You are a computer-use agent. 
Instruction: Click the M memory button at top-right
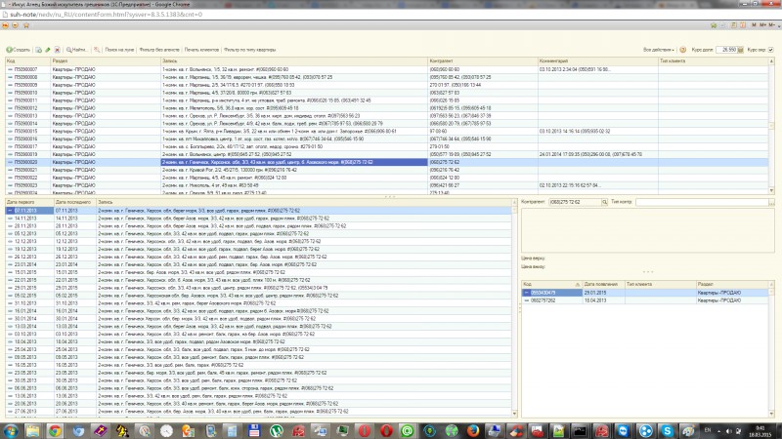[x=754, y=25]
